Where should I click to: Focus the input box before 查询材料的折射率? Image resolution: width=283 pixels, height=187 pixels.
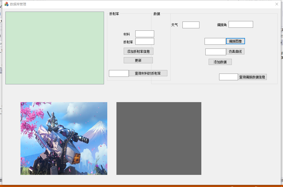coord(119,73)
